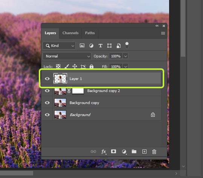The image size is (203, 178).
Task: Select the Layer 1 name
Action: click(x=76, y=79)
